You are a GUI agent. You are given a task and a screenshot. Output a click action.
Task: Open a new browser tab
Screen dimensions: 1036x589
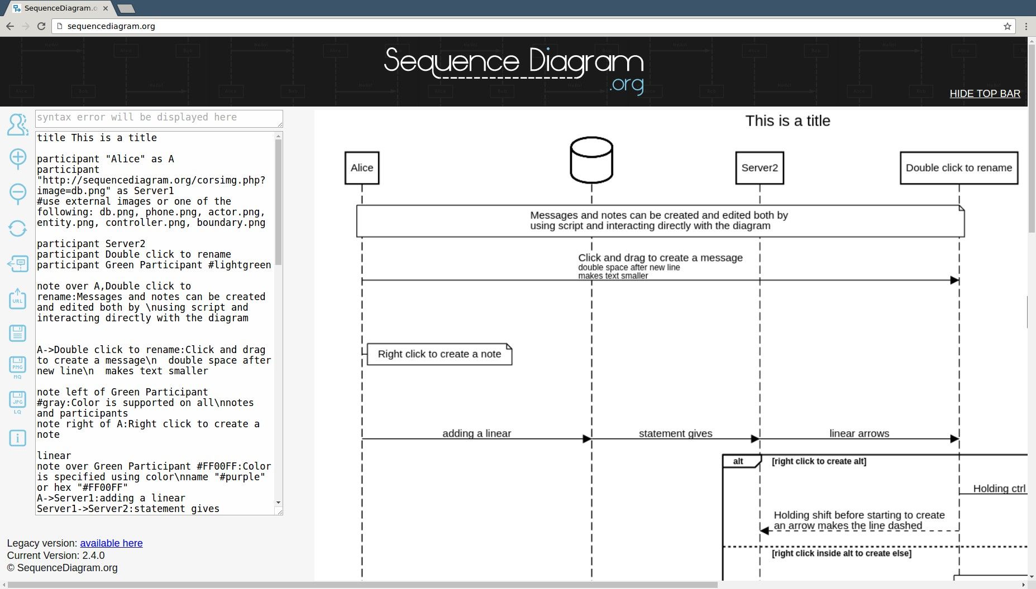126,8
